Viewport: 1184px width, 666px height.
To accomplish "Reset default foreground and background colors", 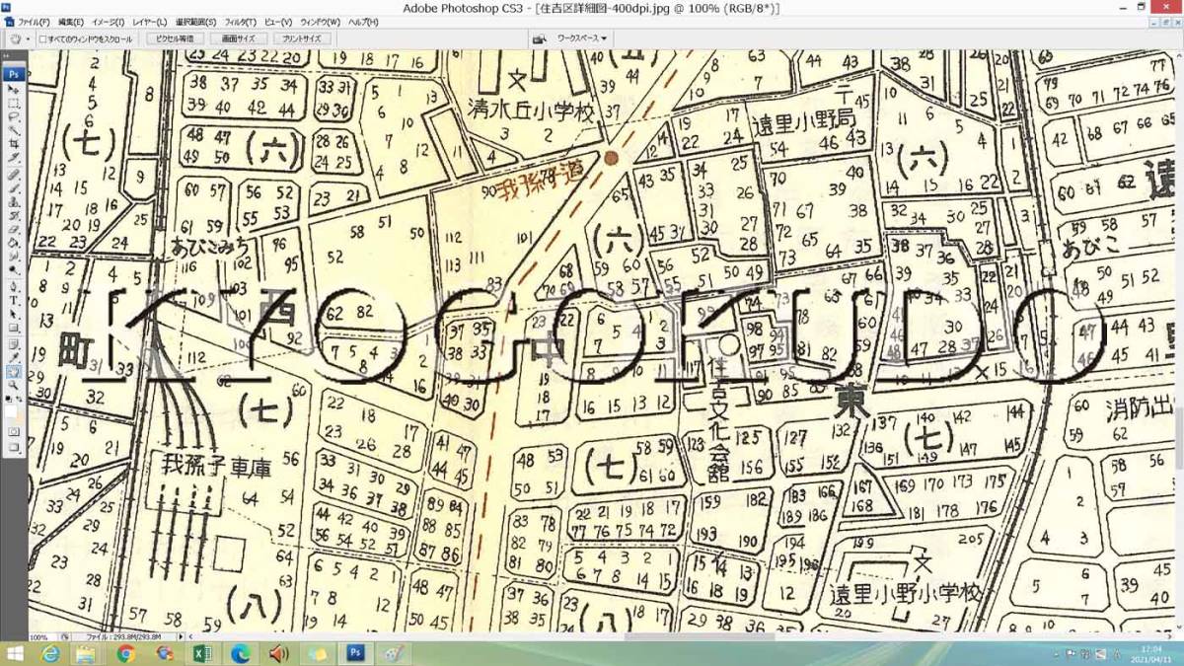I will [x=9, y=397].
